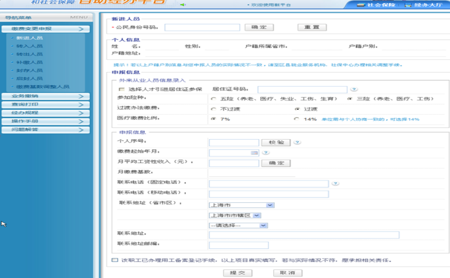Open 缴费基数调整人员 menu item
This screenshot has width=450, height=278.
point(43,87)
